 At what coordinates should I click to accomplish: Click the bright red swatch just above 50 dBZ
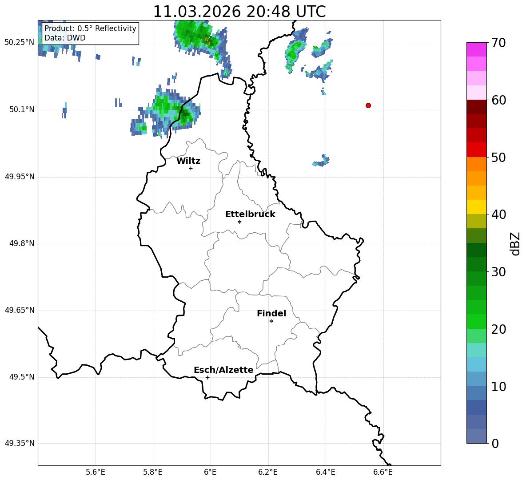point(476,150)
